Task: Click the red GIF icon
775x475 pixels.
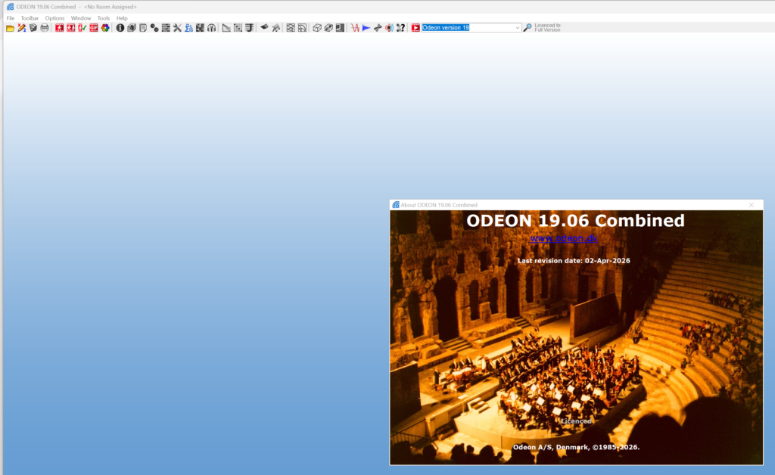Action: coord(93,28)
